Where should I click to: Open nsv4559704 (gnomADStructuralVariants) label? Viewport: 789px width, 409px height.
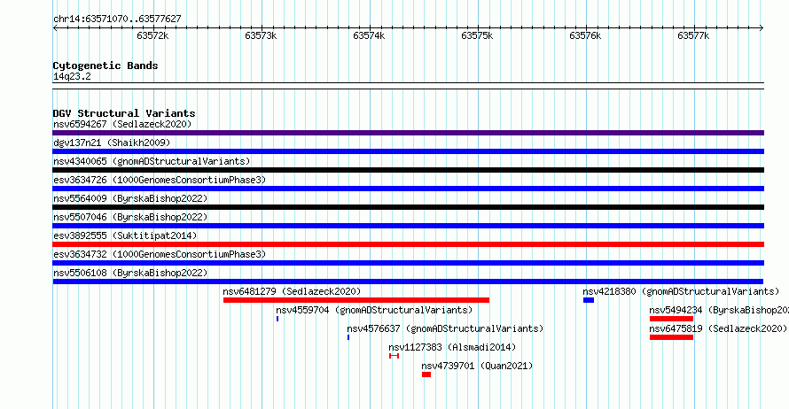click(x=374, y=310)
